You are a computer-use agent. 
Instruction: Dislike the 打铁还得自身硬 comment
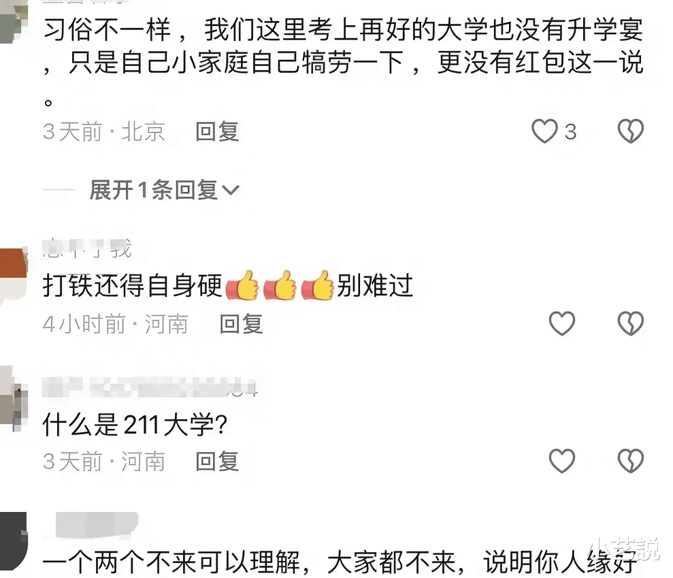pos(630,323)
